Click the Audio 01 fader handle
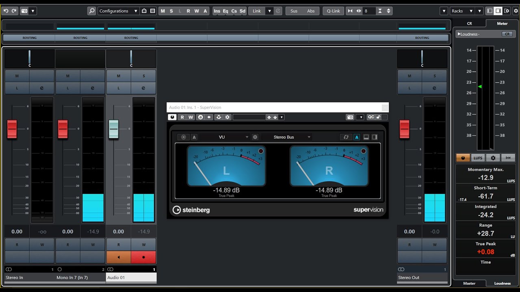520x292 pixels. click(114, 129)
